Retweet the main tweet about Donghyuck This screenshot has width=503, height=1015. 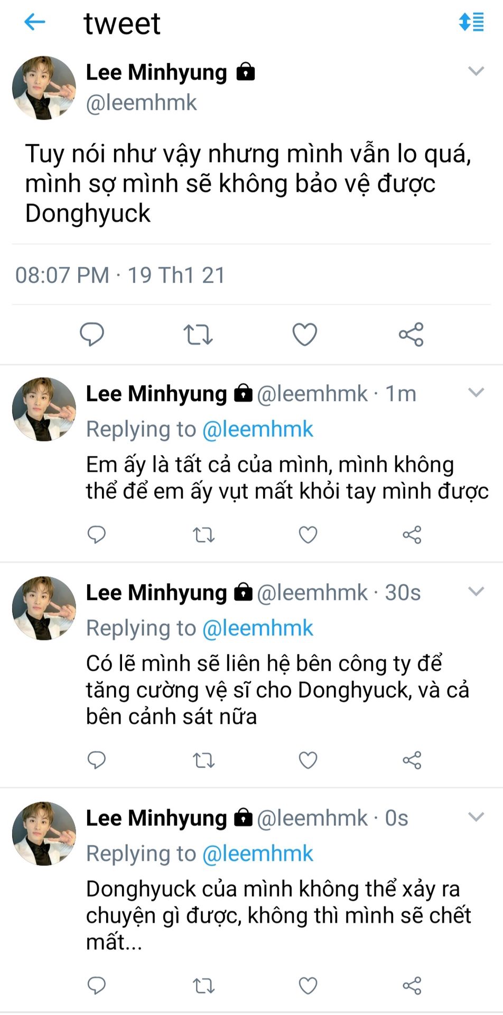(198, 335)
